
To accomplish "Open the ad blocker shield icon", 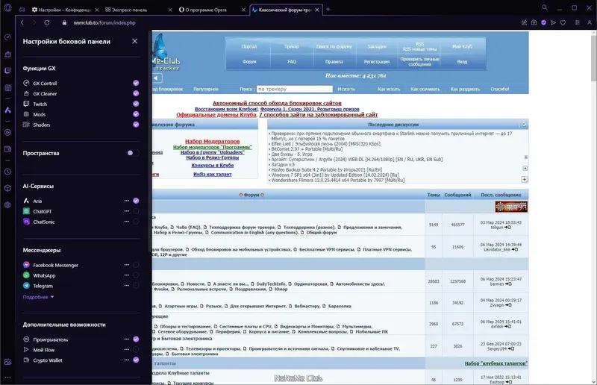I will tap(544, 23).
